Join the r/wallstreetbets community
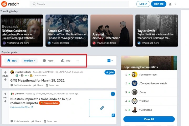Viewport: 189px width, 126px height. tap(110, 72)
